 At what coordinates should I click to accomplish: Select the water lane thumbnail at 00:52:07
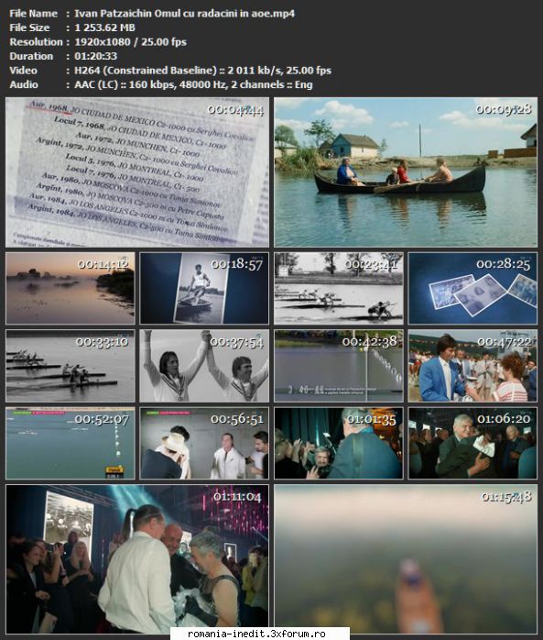(71, 443)
